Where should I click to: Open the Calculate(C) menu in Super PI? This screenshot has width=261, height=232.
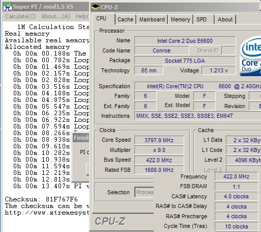20,16
